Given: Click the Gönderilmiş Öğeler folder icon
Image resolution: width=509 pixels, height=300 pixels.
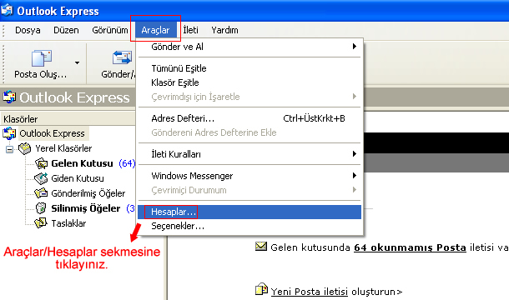Looking at the screenshot, I should click(x=41, y=193).
